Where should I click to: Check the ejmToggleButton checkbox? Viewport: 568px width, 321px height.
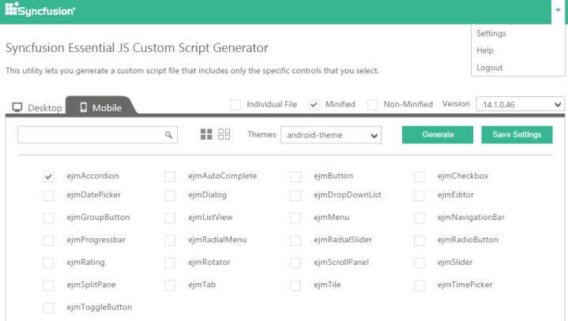(48, 308)
